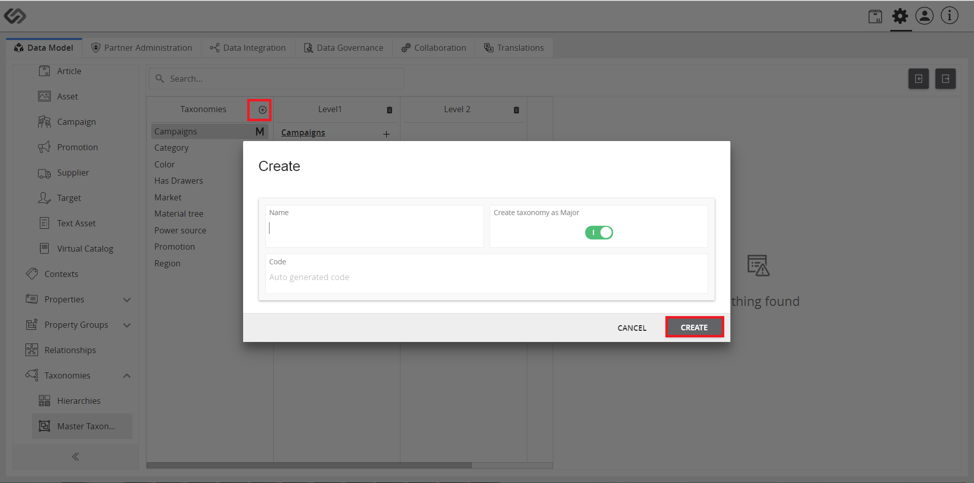
Task: Open the Campaigns link in Level1
Action: tap(303, 132)
